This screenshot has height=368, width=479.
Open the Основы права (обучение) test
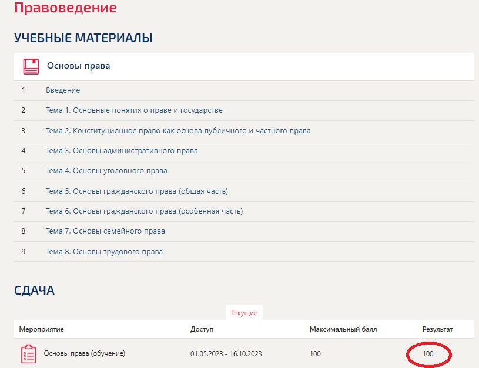coord(84,353)
